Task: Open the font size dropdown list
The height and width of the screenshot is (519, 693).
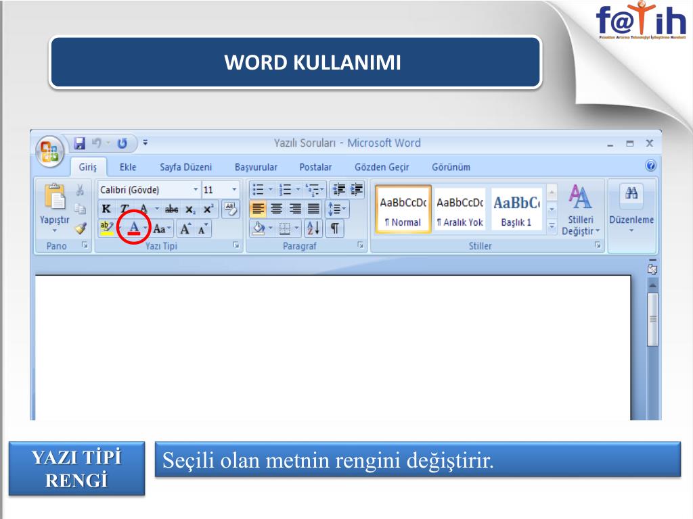Action: [x=234, y=190]
